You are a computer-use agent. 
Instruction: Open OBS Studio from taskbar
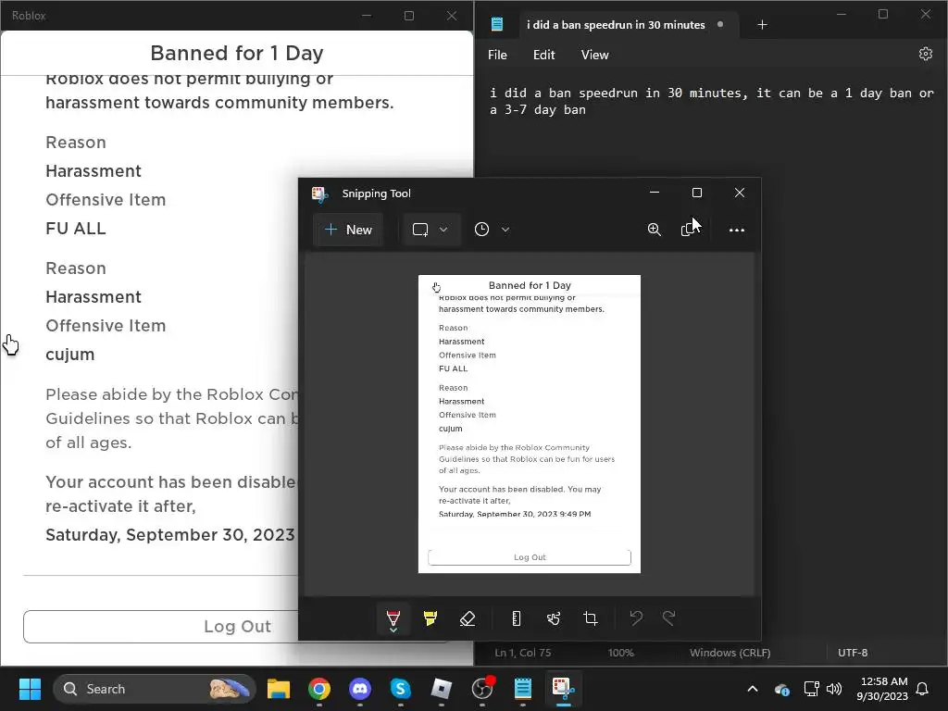482,689
